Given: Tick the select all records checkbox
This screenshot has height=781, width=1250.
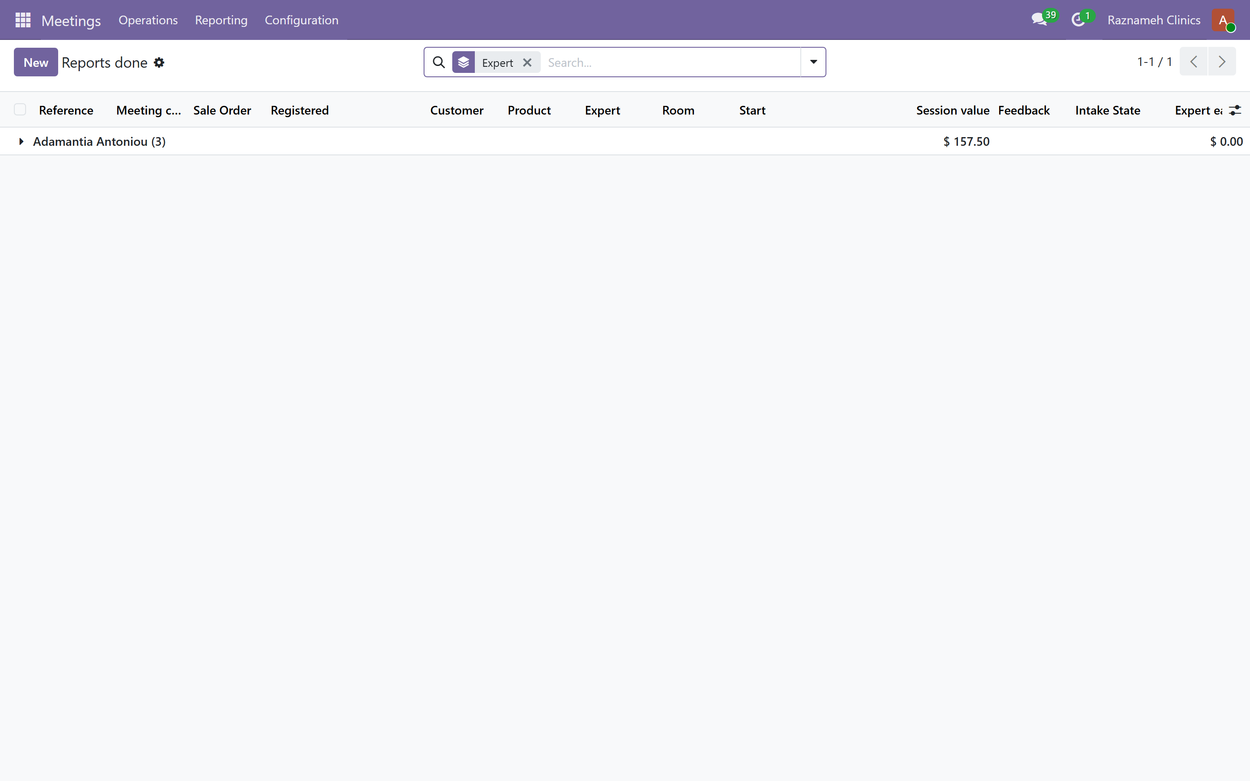Looking at the screenshot, I should [x=20, y=109].
